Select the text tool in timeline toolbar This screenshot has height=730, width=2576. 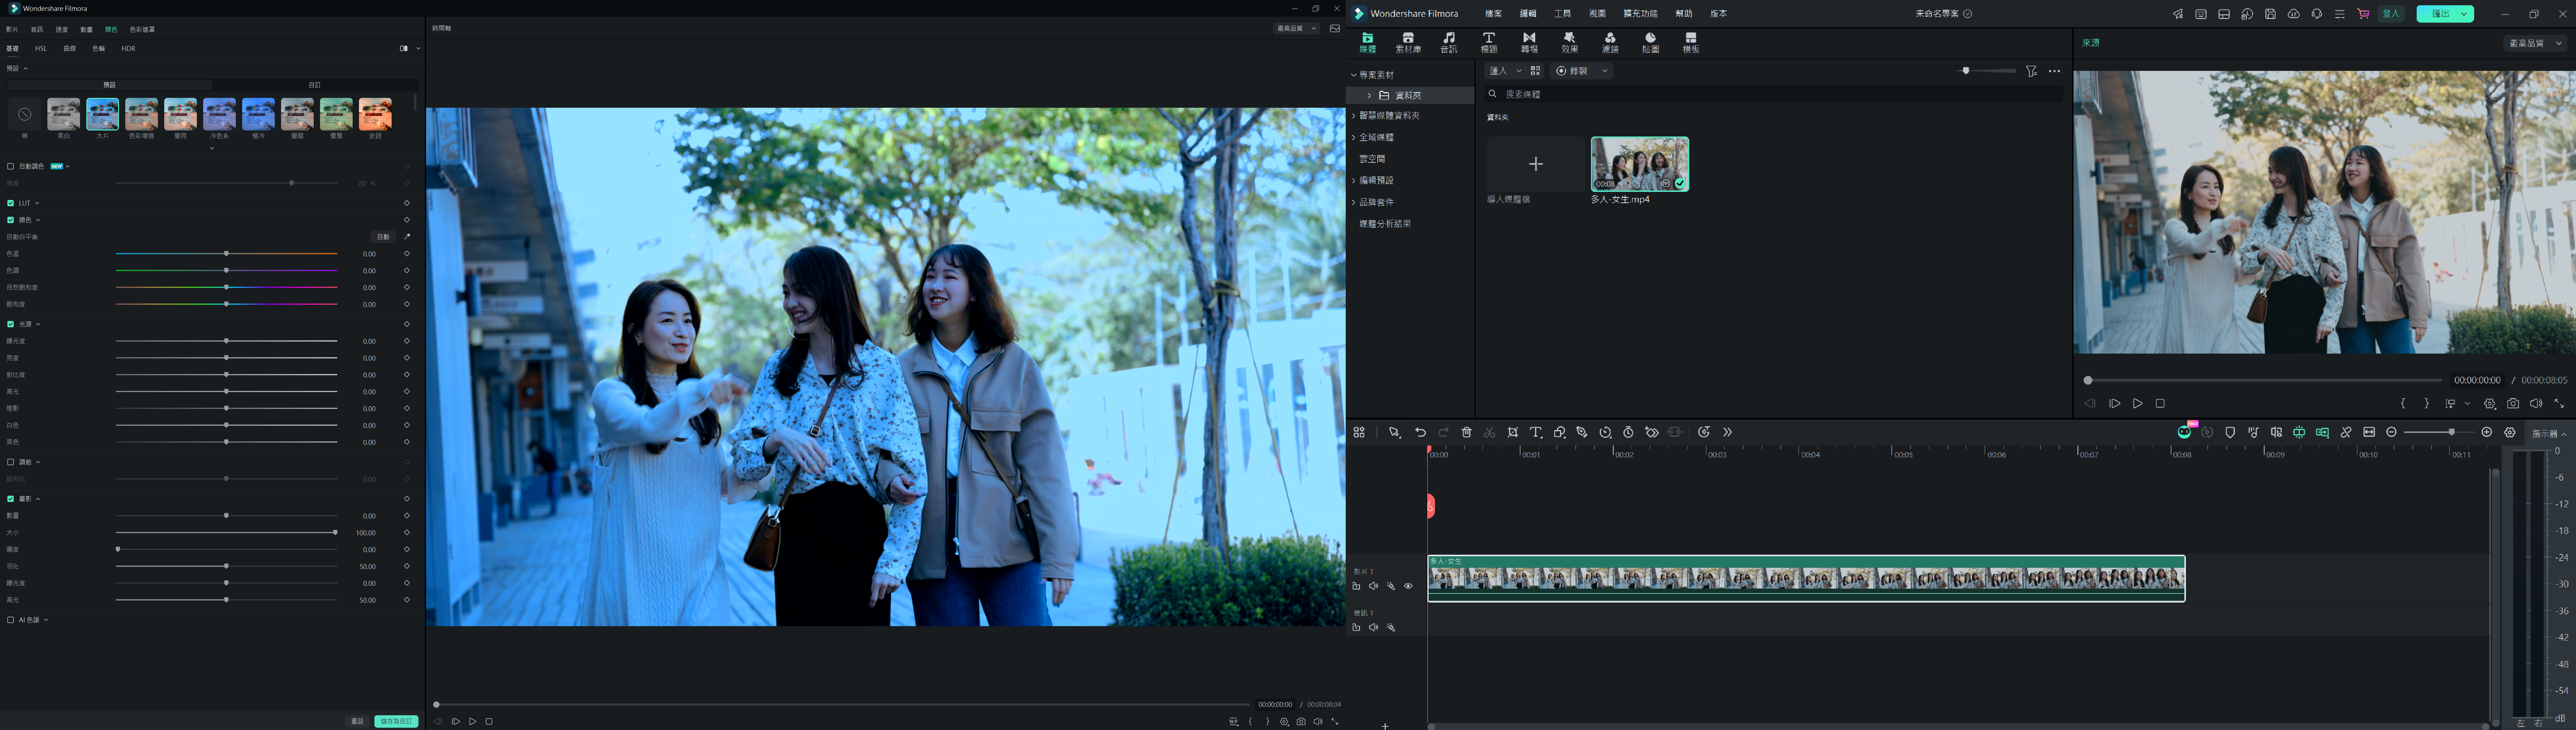[x=1536, y=432]
